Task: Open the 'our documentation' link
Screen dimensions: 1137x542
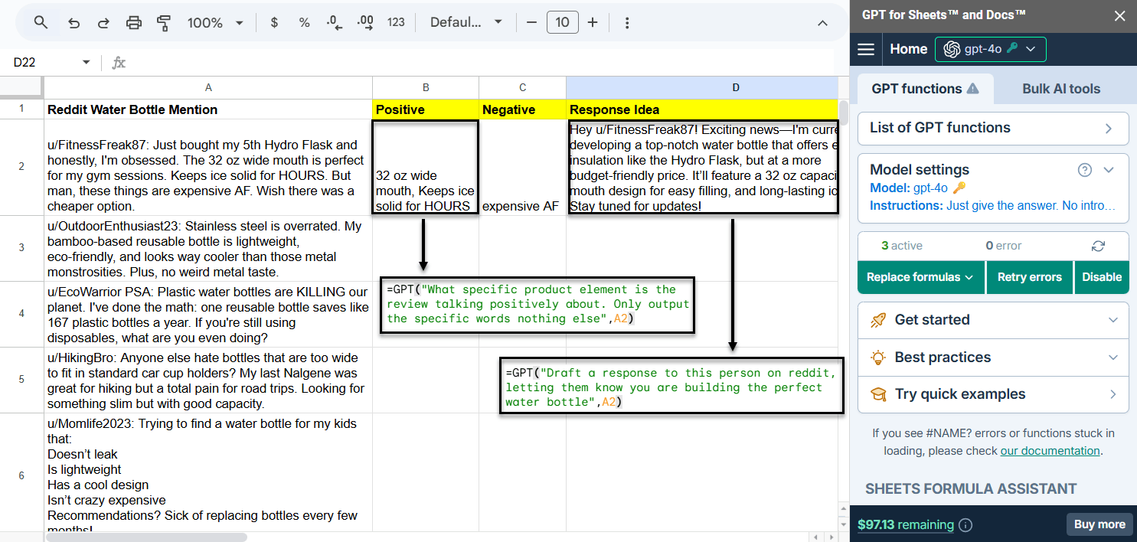Action: click(1050, 451)
